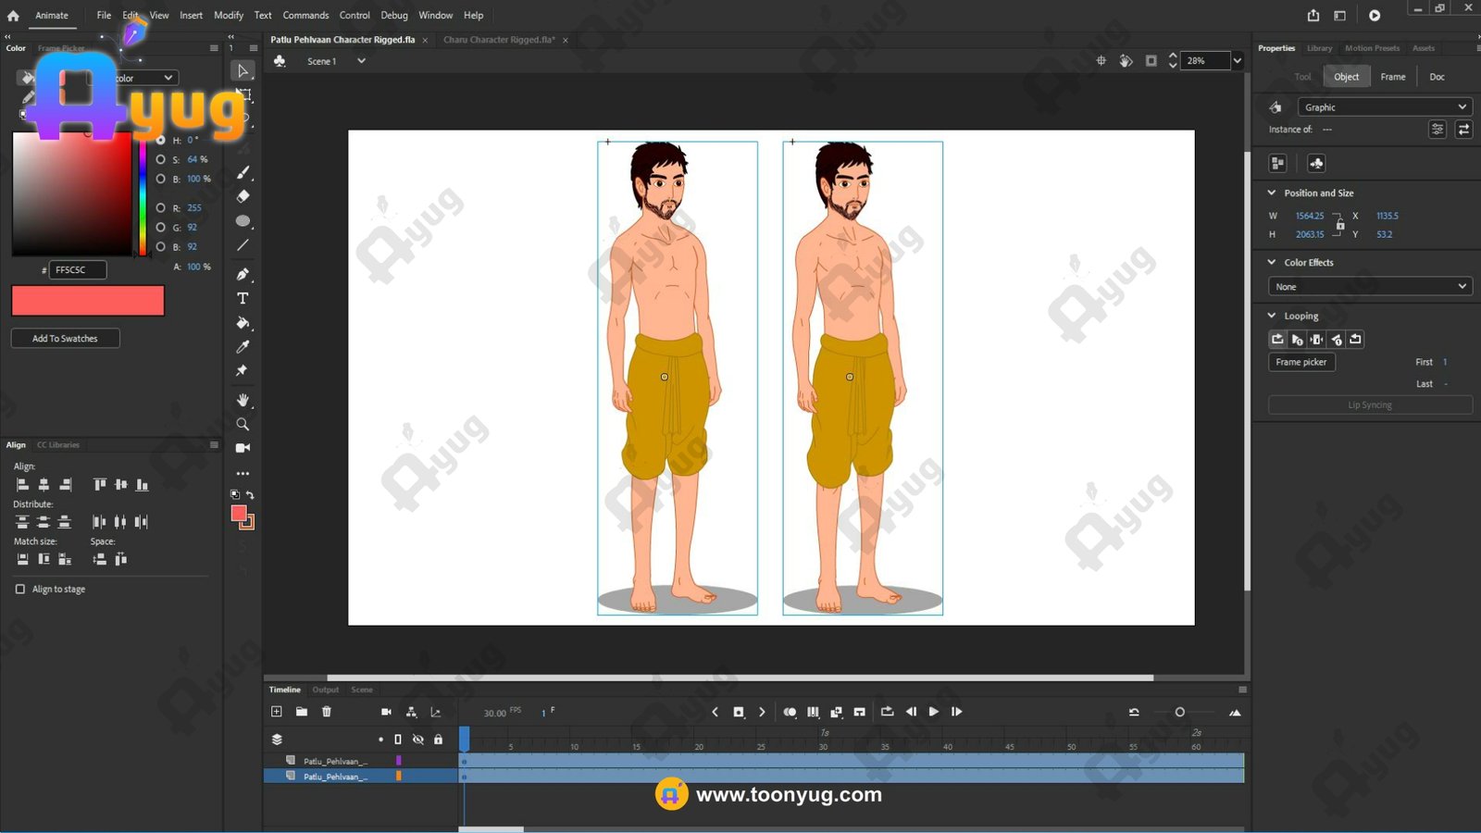This screenshot has width=1481, height=833.
Task: Click the Frame picker button
Action: [1301, 362]
